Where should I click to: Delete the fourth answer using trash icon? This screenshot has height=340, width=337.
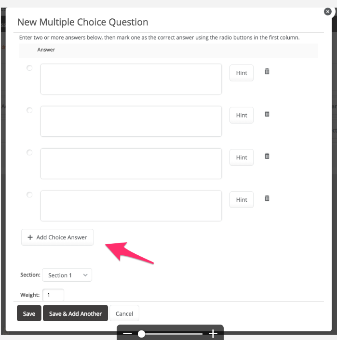click(x=267, y=198)
